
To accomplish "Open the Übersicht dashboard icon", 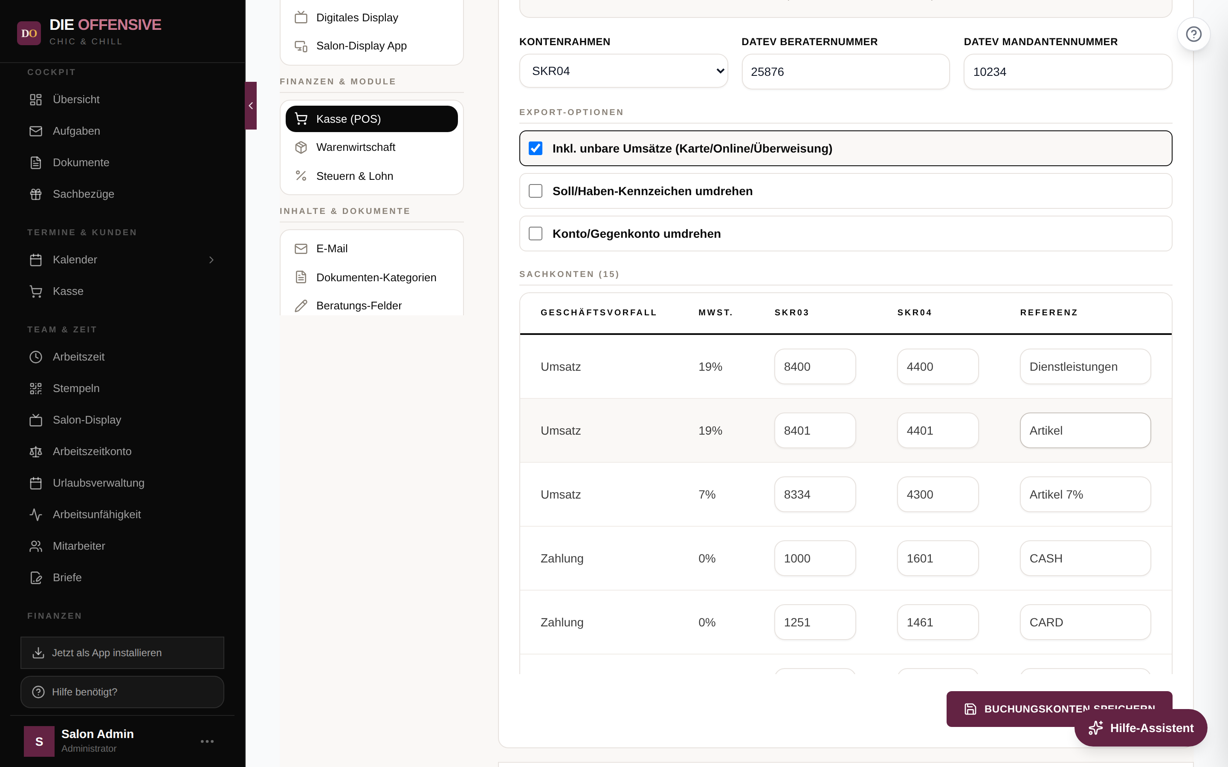I will tap(35, 99).
